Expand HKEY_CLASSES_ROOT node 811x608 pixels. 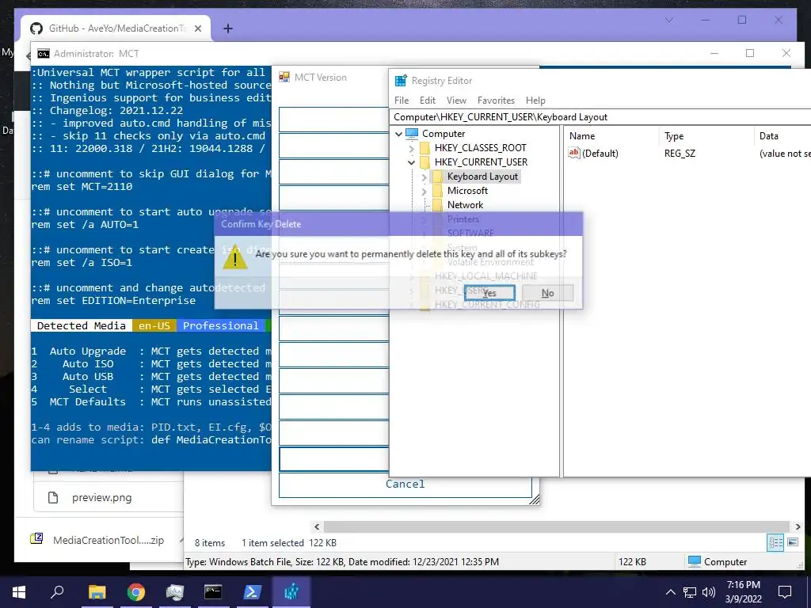pos(411,148)
